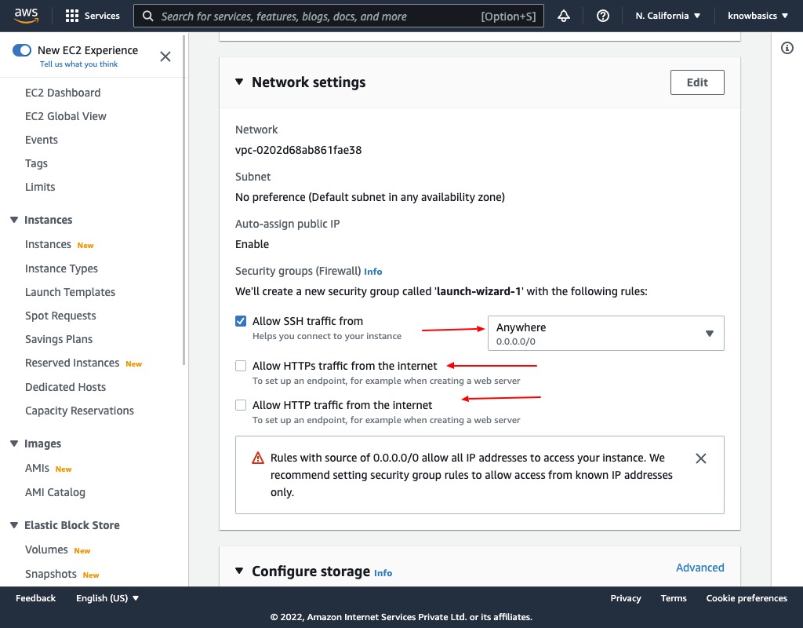Viewport: 803px width, 628px height.
Task: Open Cookie preferences
Action: click(747, 598)
